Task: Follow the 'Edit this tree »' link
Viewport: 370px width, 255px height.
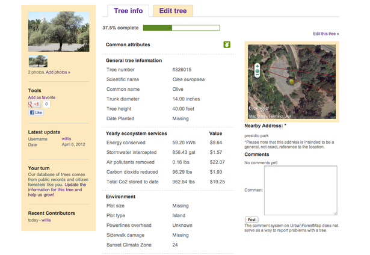Action: (326, 34)
